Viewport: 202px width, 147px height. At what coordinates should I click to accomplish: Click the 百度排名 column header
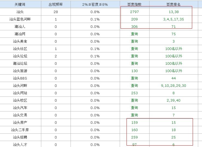[x=174, y=4]
